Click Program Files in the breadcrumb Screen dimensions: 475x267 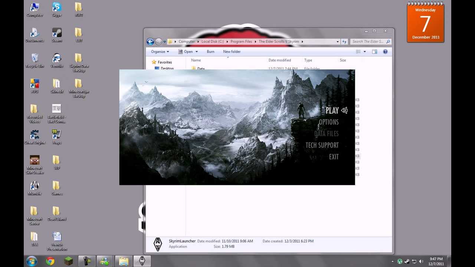[x=241, y=42]
